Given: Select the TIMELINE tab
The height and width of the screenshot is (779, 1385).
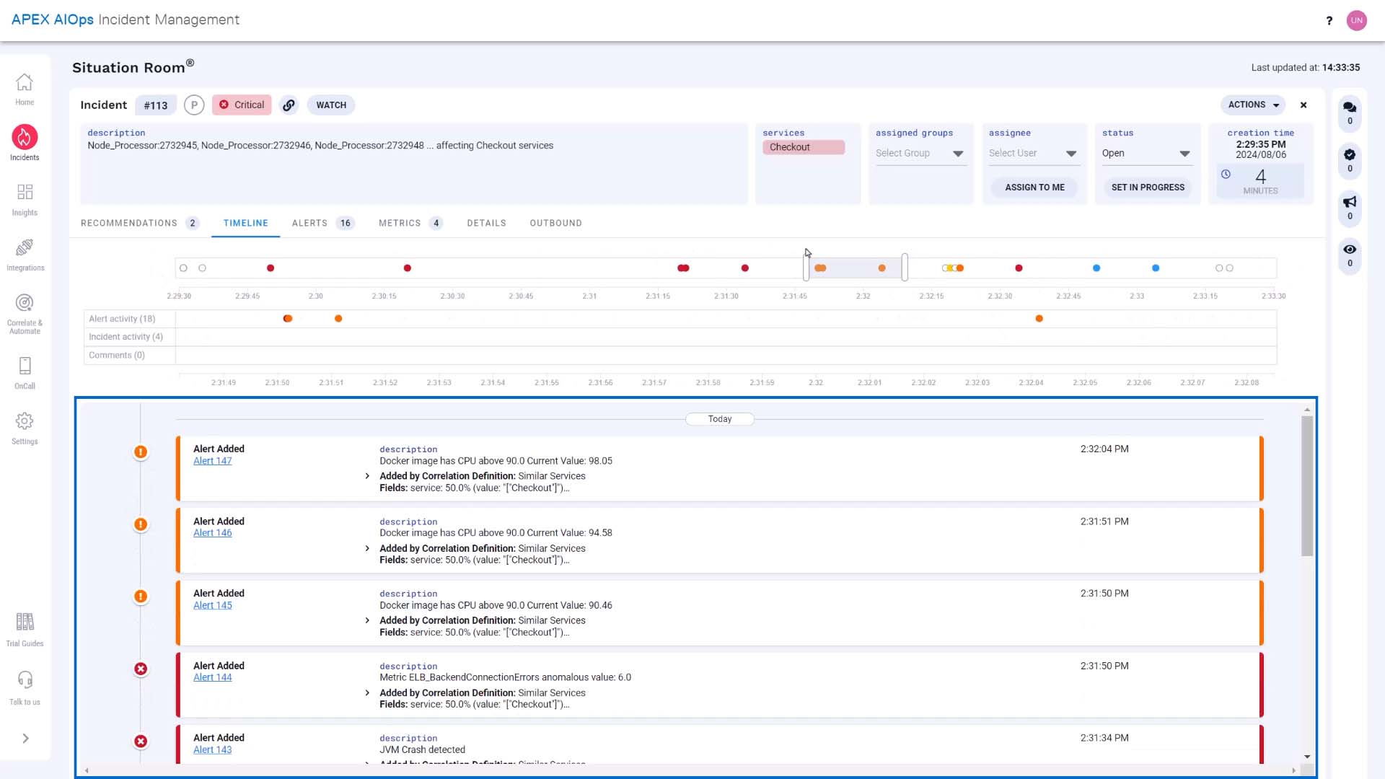Looking at the screenshot, I should pyautogui.click(x=245, y=223).
